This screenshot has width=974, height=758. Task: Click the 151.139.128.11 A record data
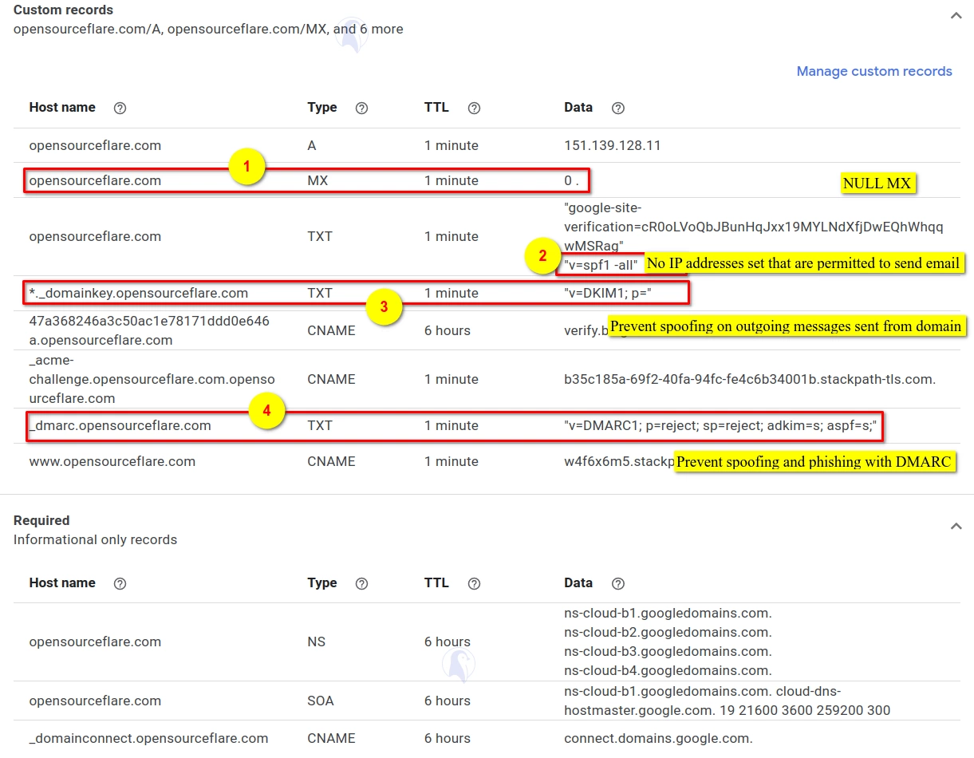click(612, 145)
